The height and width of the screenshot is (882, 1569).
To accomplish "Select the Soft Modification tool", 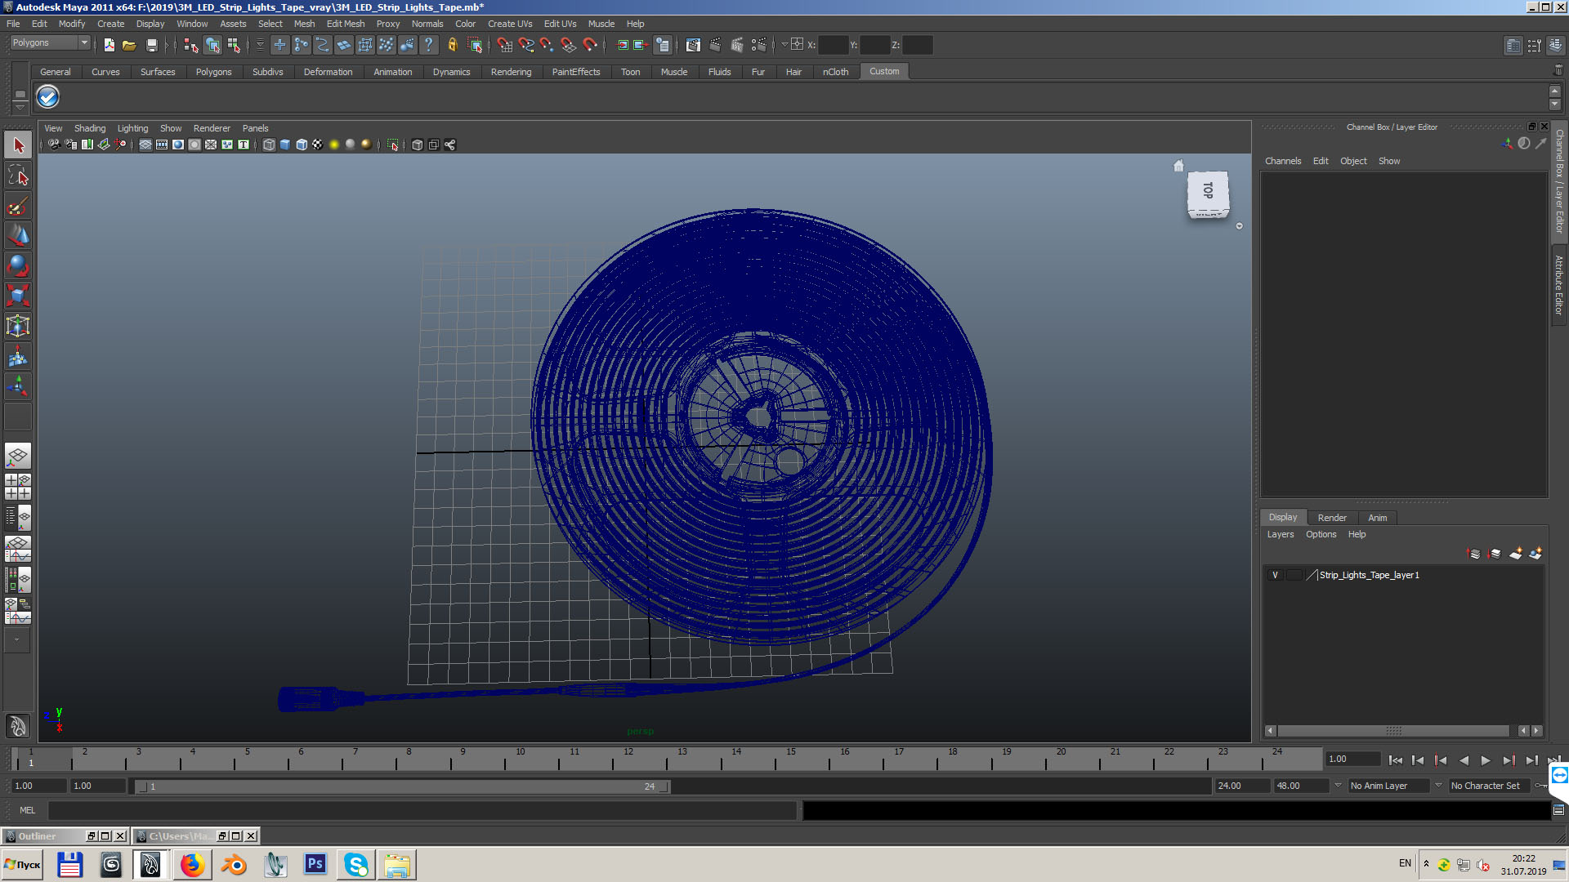I will pos(18,356).
